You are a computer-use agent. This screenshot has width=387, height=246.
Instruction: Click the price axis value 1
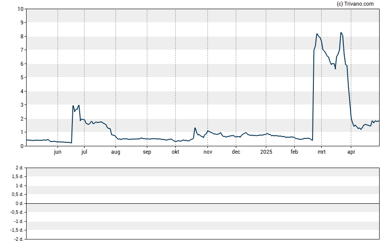pos(22,132)
